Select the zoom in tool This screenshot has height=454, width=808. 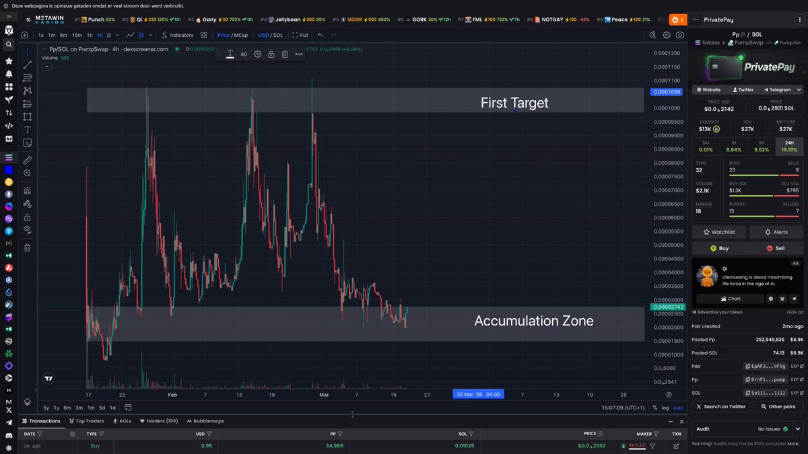[28, 174]
